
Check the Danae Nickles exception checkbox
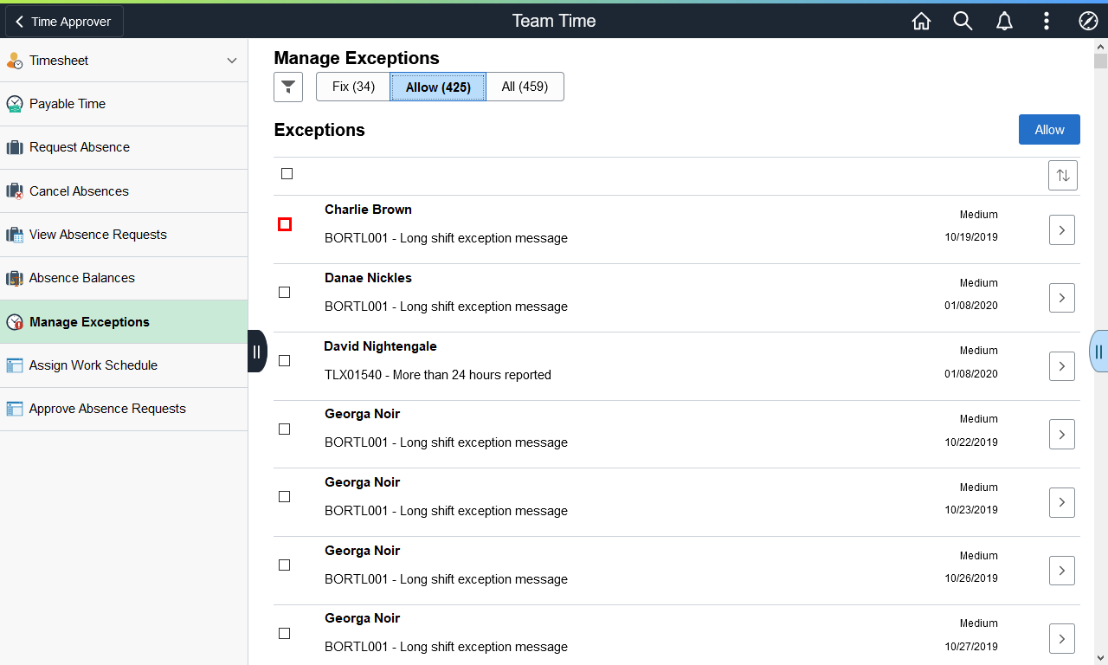tap(285, 293)
